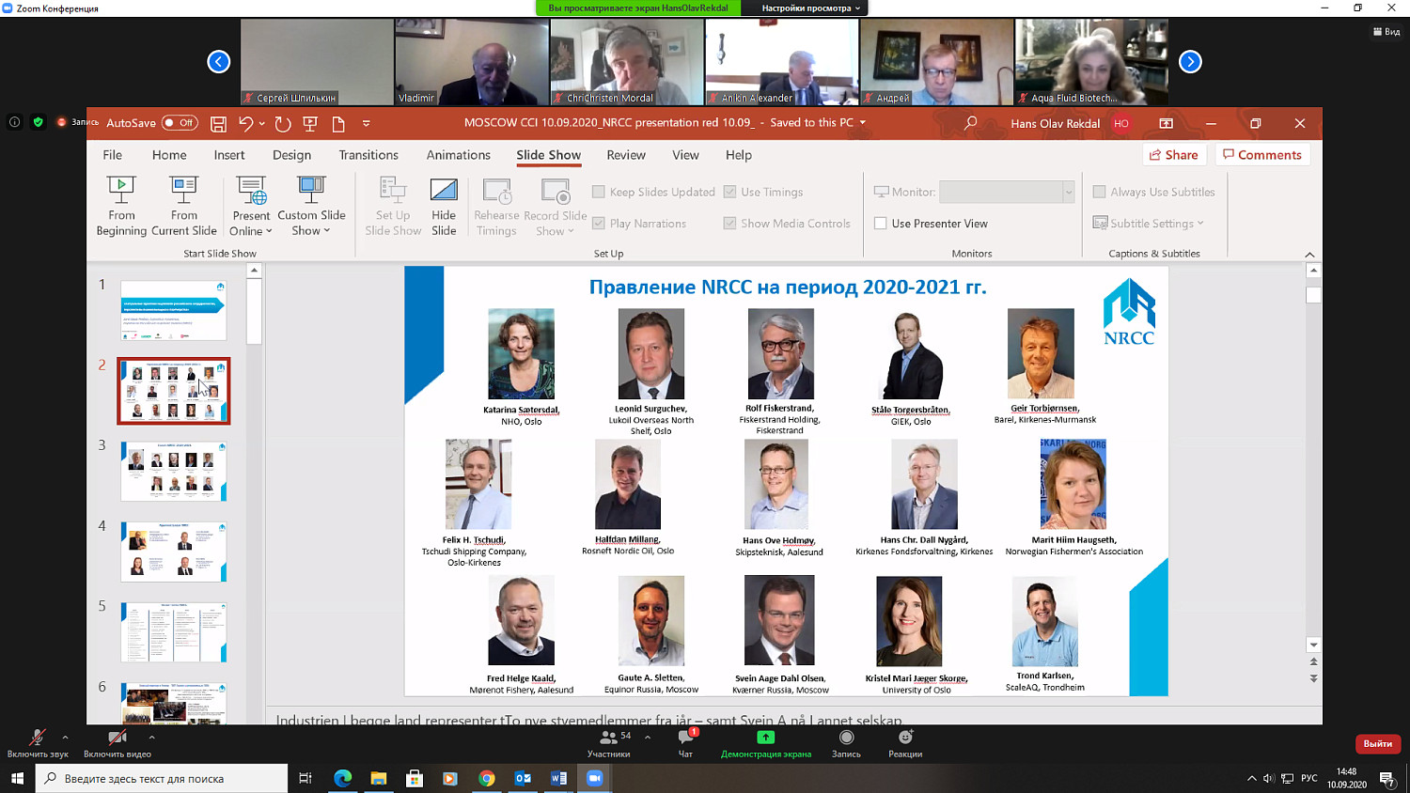Switch to the Transitions tab
Screen dimensions: 1410x793
368,155
